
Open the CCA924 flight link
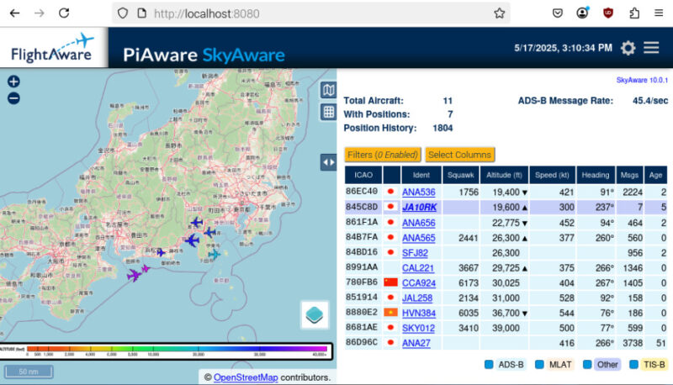419,283
